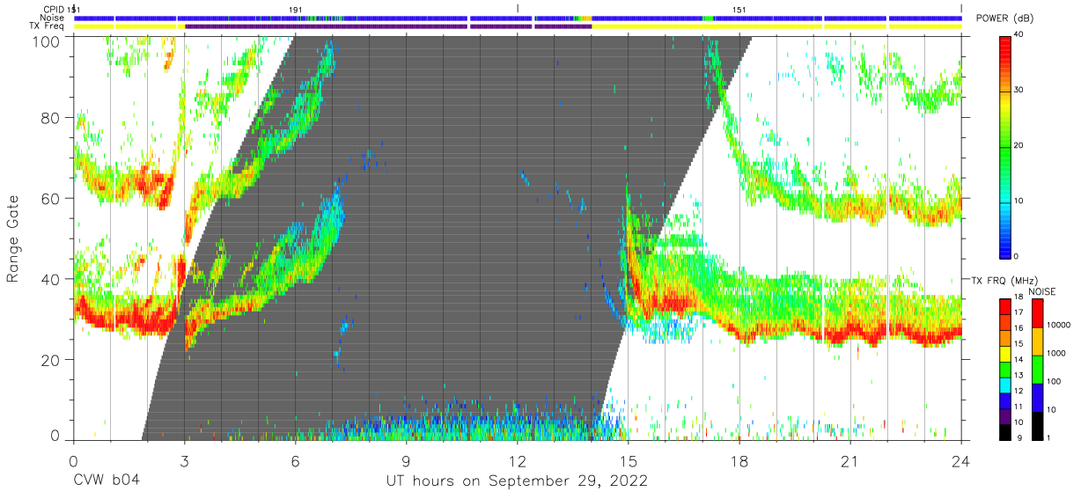
Task: Click the blue Noise strip near 9 UT
Action: coord(406,18)
